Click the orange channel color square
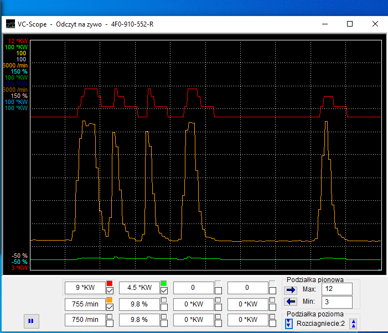The image size is (388, 333). [110, 299]
